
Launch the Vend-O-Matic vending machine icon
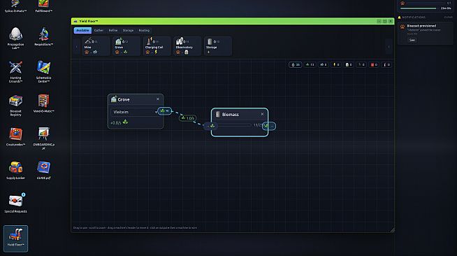click(x=44, y=104)
